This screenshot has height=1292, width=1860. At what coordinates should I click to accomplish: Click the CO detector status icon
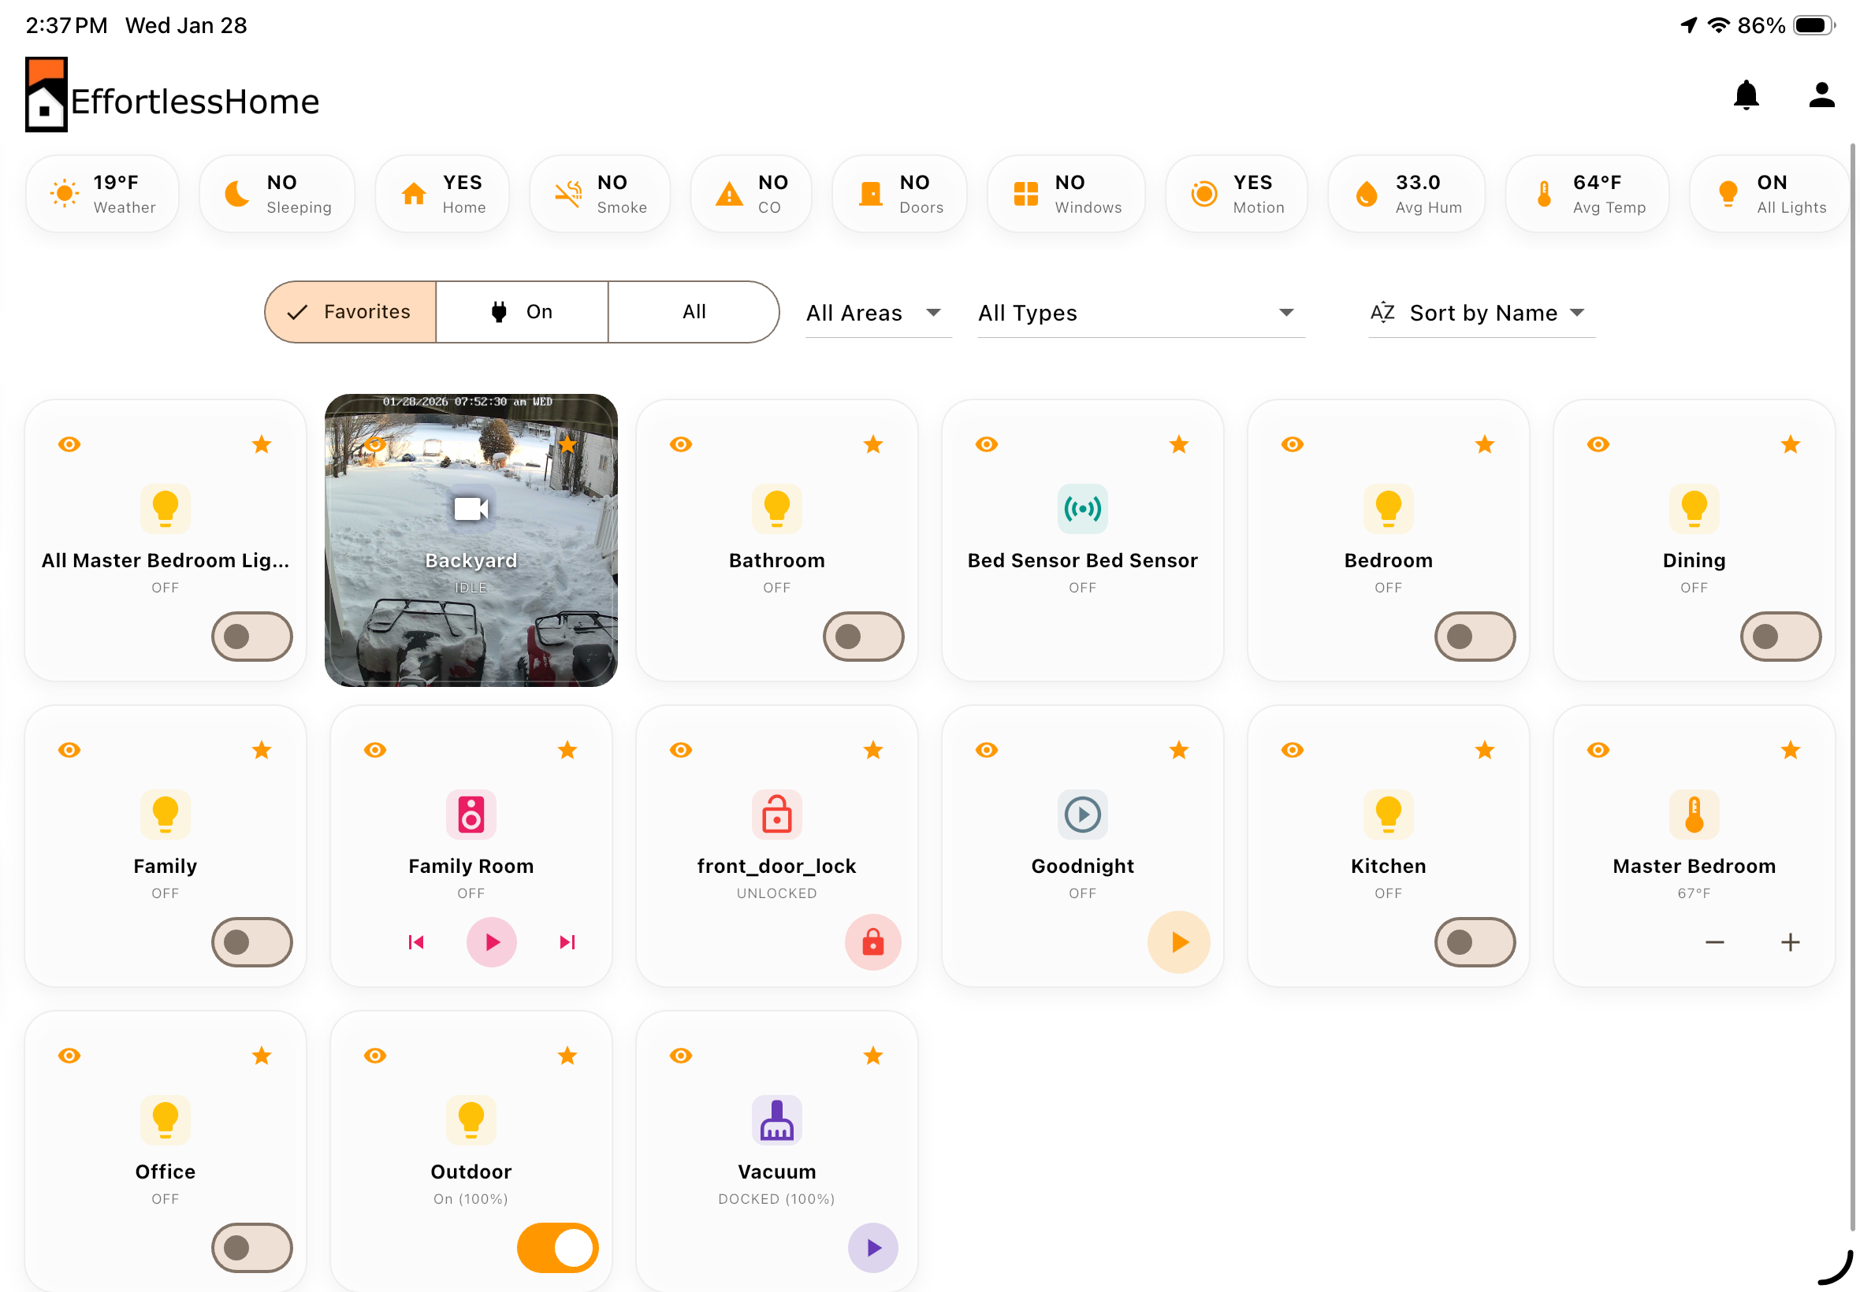click(x=750, y=193)
